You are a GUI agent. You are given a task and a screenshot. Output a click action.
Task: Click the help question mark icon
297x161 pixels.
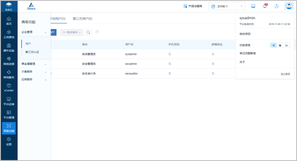point(97,32)
